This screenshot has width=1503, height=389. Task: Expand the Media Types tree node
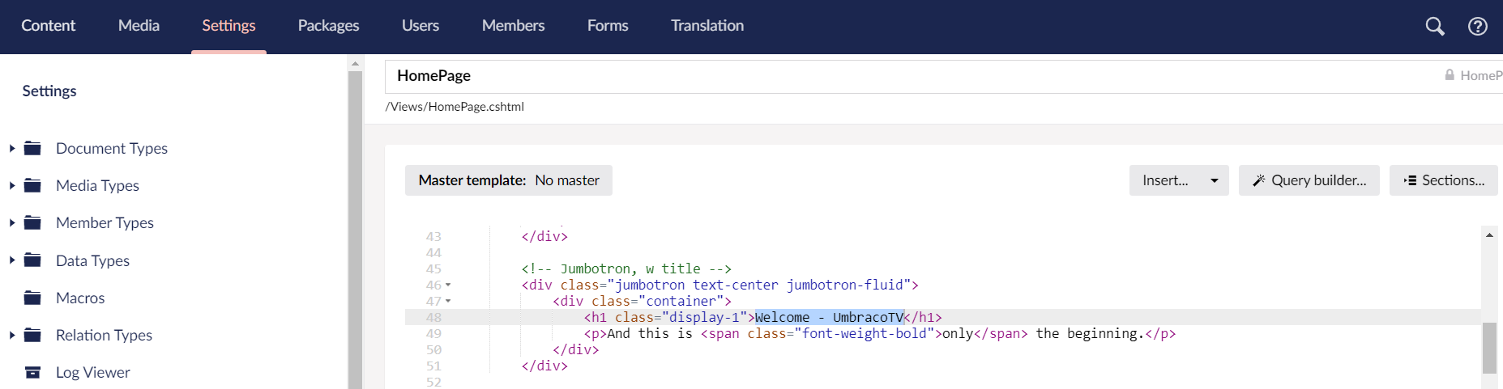coord(12,185)
